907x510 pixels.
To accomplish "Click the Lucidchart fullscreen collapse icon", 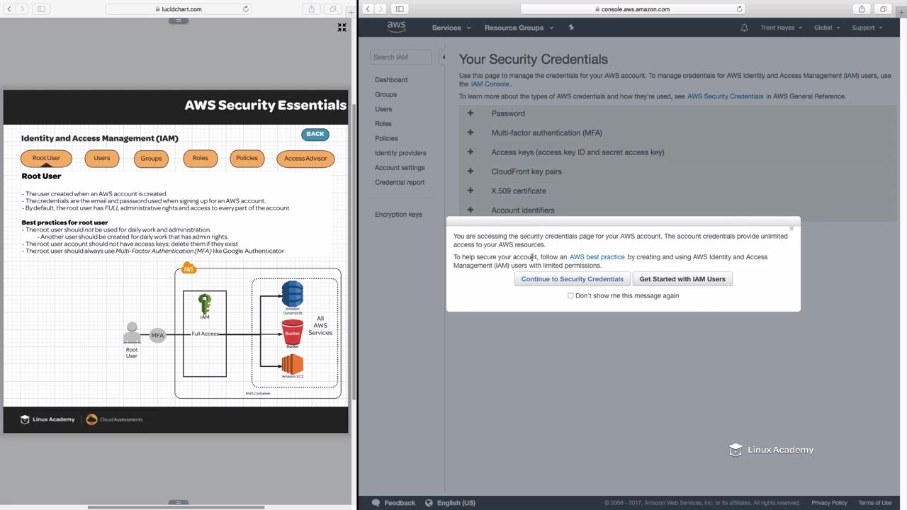I will pyautogui.click(x=342, y=28).
